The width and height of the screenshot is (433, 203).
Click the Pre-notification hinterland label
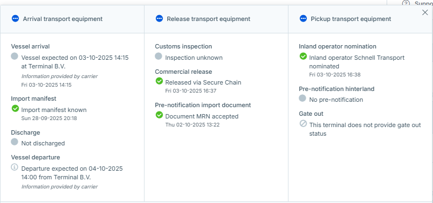point(336,89)
